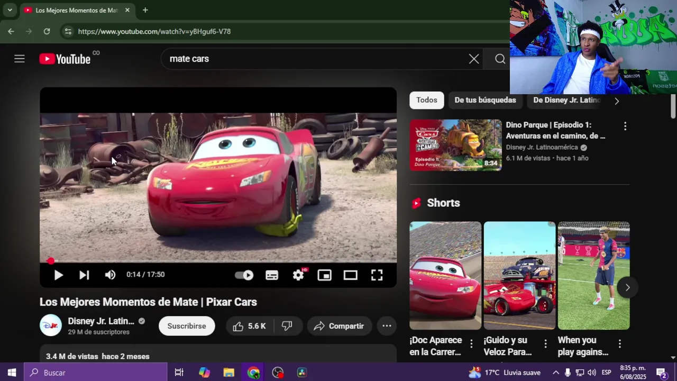Reload the page
Image resolution: width=677 pixels, height=381 pixels.
click(x=47, y=31)
